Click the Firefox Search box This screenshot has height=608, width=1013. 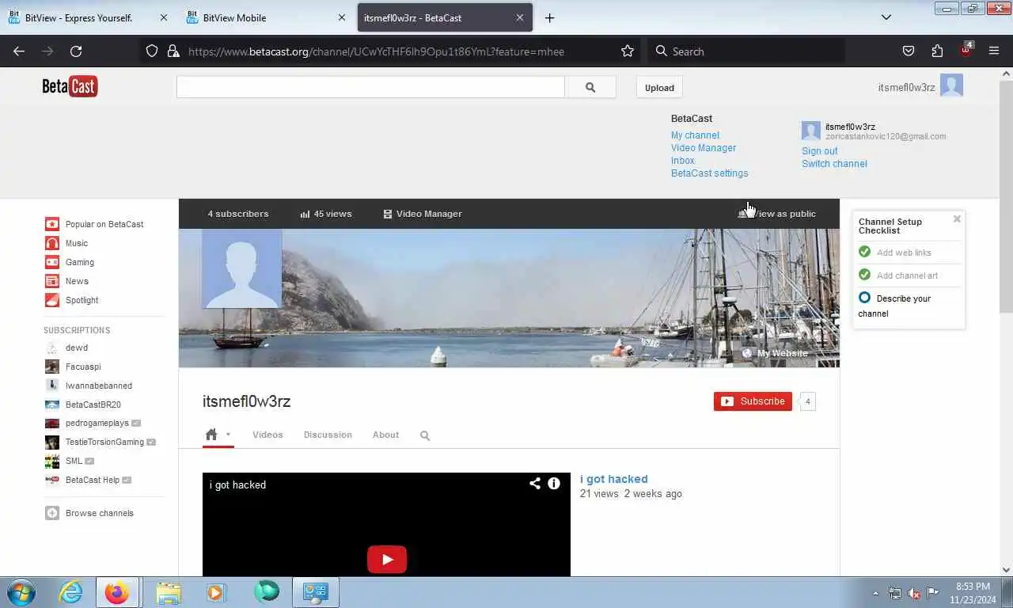point(746,51)
